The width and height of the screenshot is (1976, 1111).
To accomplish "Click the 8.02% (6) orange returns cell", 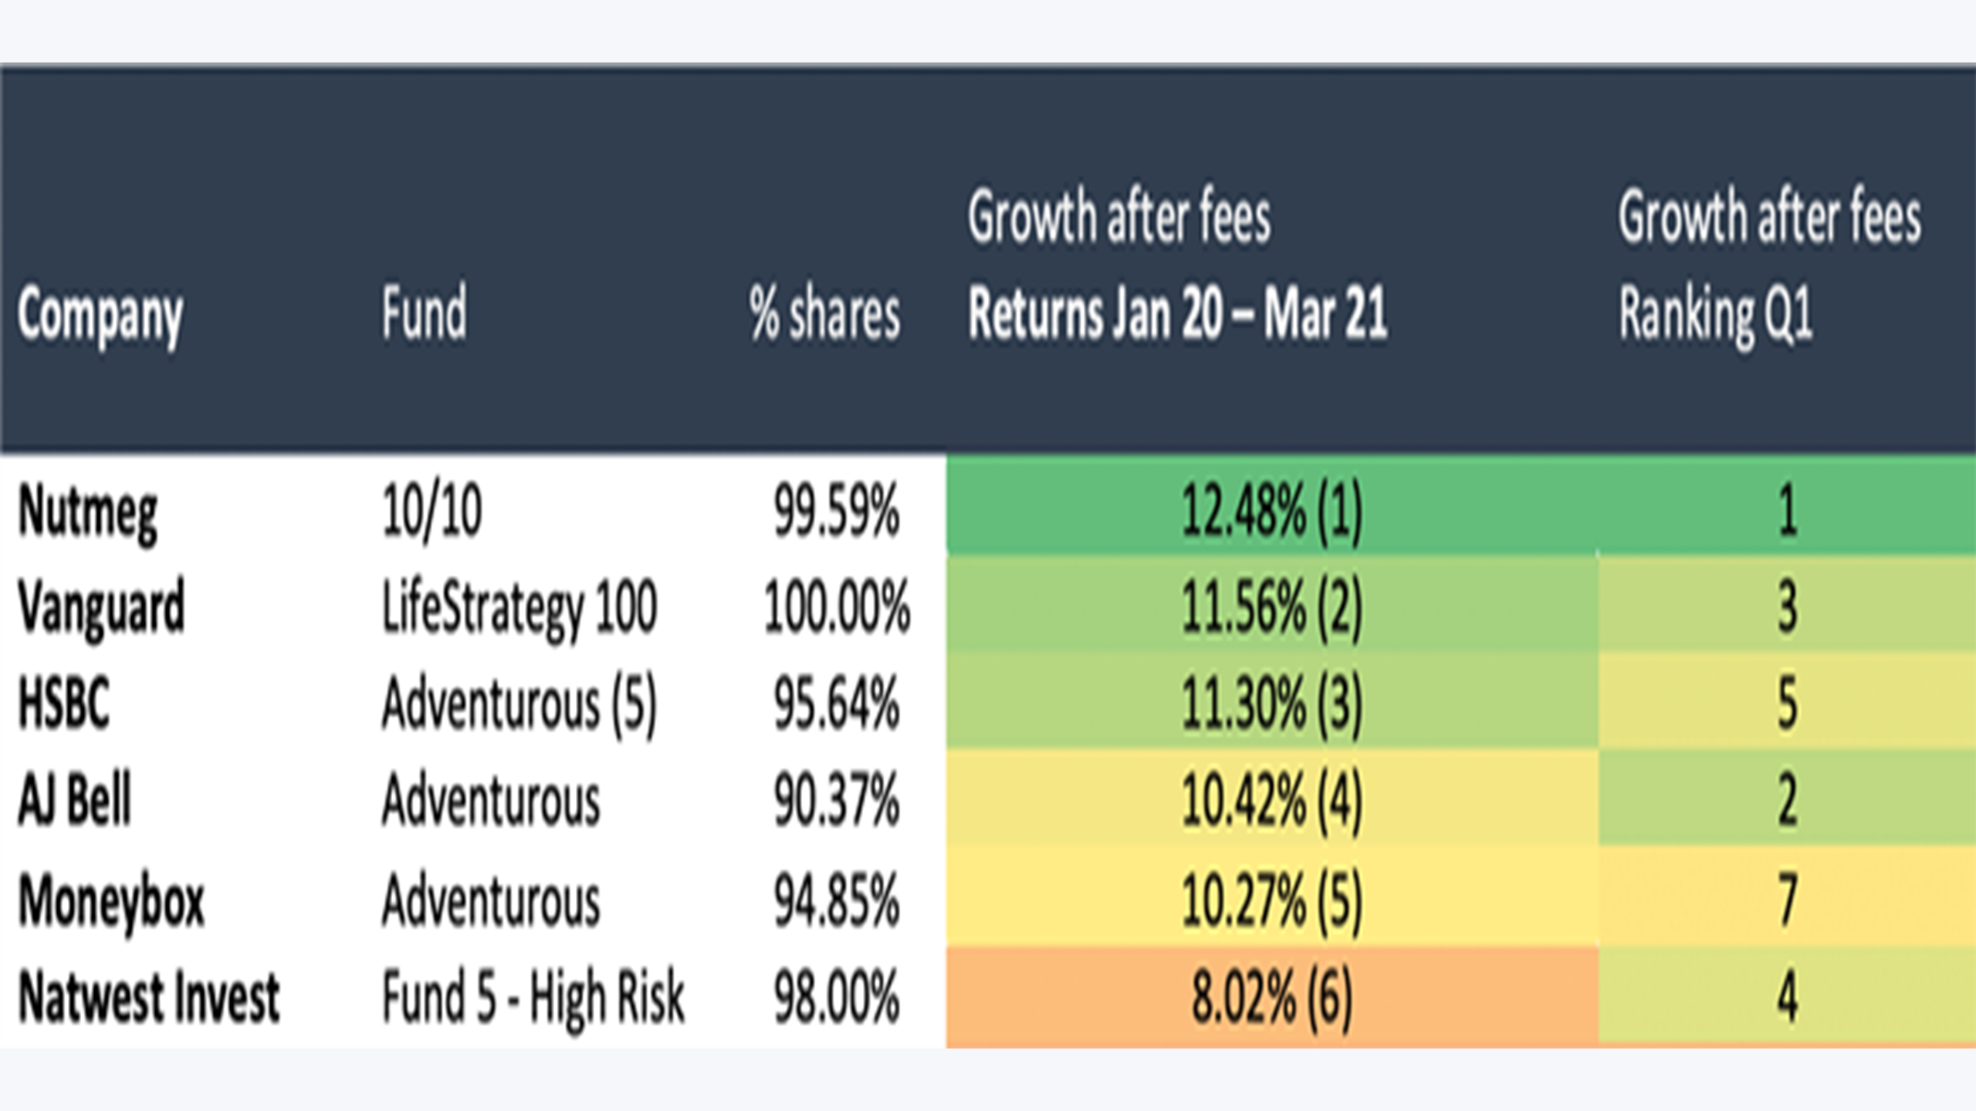I will click(x=1272, y=996).
